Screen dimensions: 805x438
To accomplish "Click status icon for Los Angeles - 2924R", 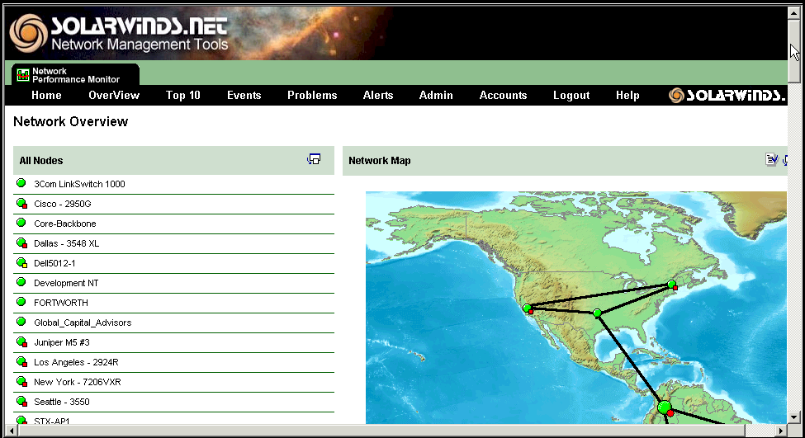I will pos(21,362).
